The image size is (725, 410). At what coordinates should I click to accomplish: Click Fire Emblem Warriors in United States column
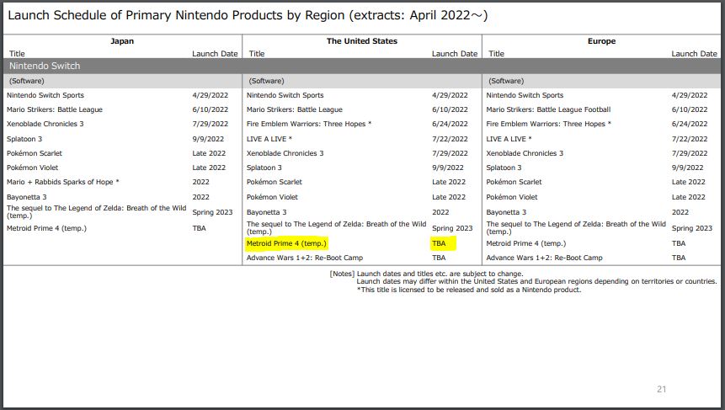(309, 124)
